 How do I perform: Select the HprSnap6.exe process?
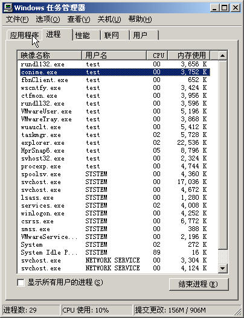pos(43,151)
